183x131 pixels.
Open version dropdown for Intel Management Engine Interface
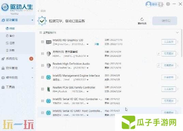point(88,80)
